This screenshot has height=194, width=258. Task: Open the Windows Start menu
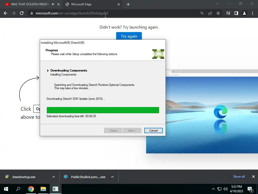tap(6, 189)
